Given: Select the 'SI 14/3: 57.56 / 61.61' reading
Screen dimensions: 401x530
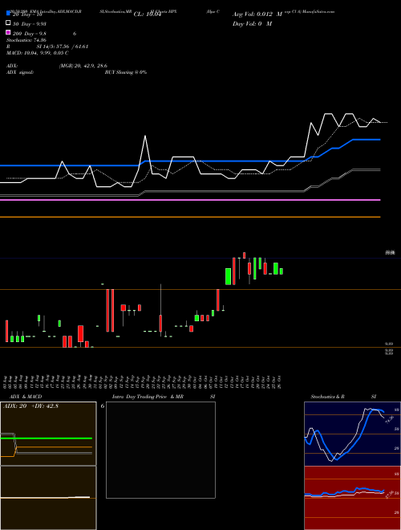Looking at the screenshot, I should (63, 47).
